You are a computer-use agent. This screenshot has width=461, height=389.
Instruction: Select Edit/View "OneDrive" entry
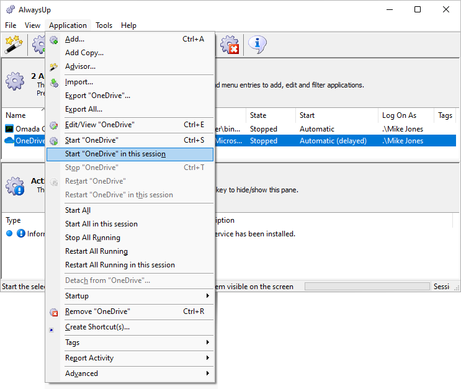pyautogui.click(x=130, y=125)
